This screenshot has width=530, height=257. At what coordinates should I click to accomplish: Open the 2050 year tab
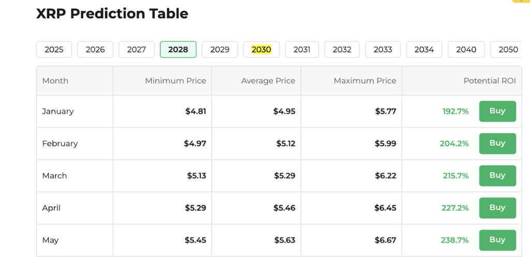508,50
